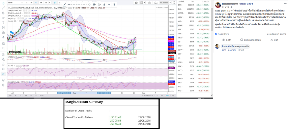Select the 1D interval

(36, 3)
